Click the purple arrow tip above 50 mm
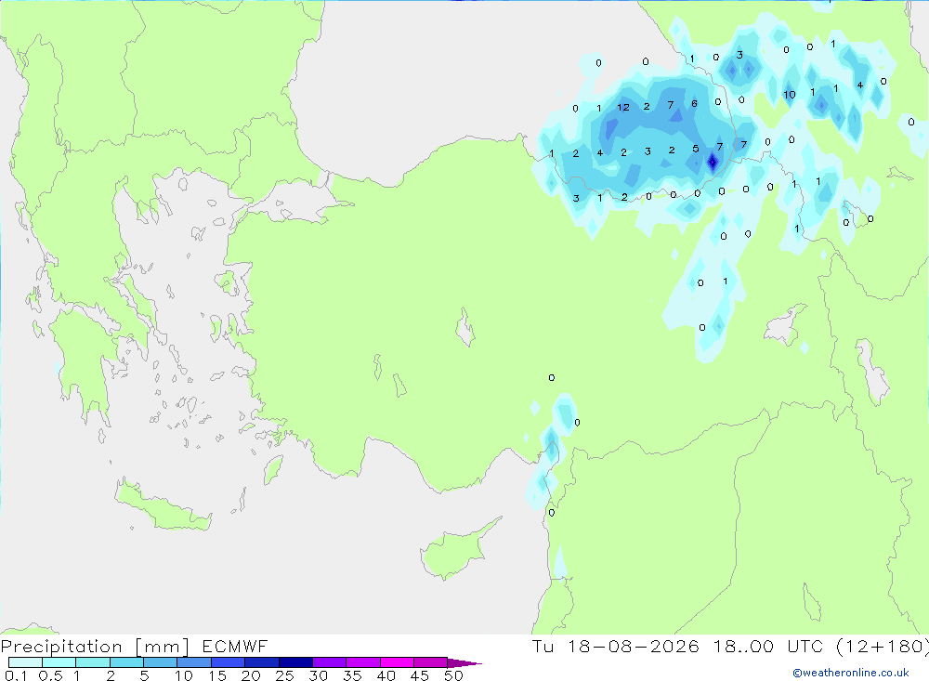The image size is (929, 681). coord(464,662)
